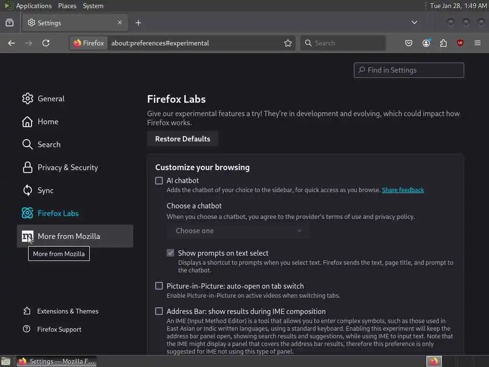
Task: Open a new tab with the plus button
Action: pyautogui.click(x=138, y=22)
